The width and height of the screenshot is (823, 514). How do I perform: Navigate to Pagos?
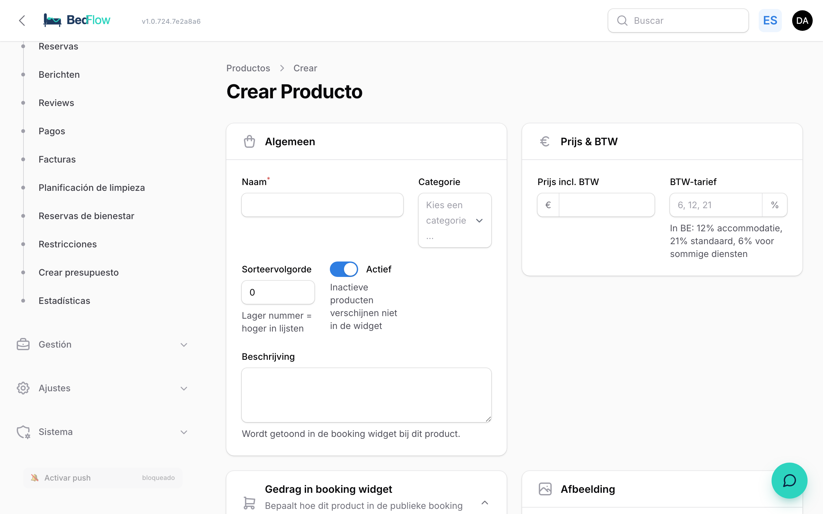tap(52, 131)
